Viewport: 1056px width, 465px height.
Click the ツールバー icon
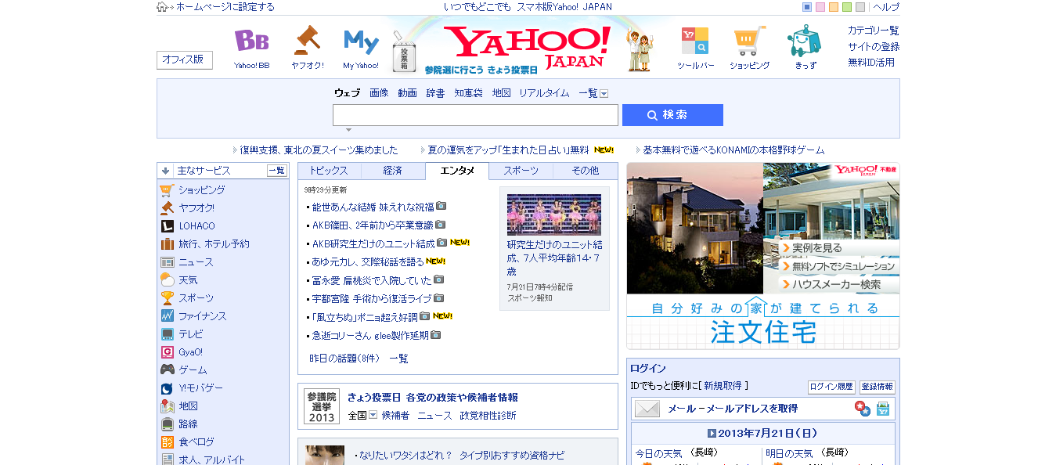click(x=695, y=41)
